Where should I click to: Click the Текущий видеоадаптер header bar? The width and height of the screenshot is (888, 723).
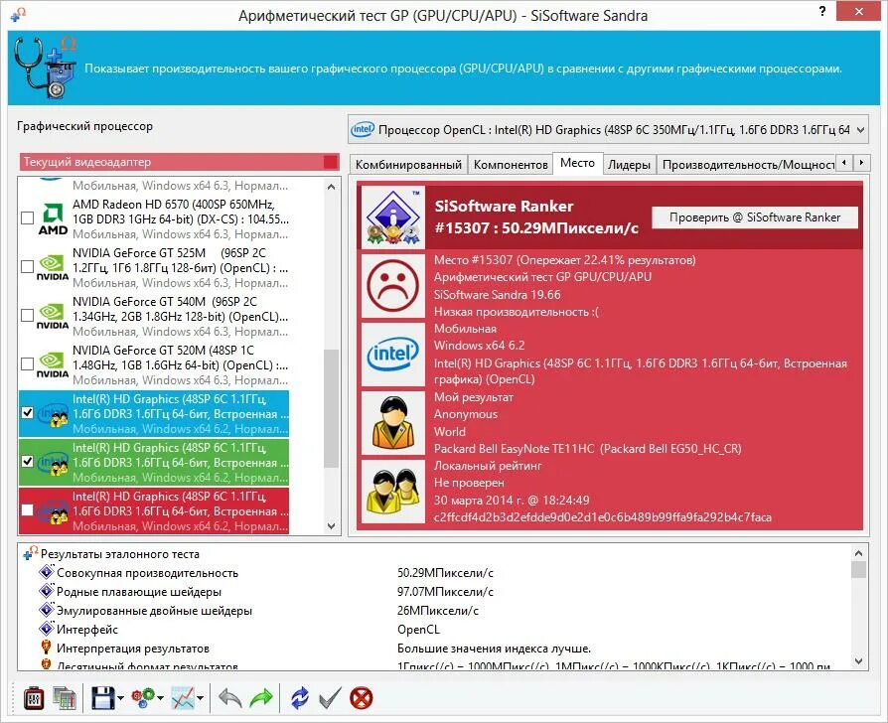pyautogui.click(x=179, y=162)
